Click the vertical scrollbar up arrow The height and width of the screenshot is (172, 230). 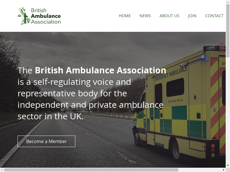coord(228,2)
